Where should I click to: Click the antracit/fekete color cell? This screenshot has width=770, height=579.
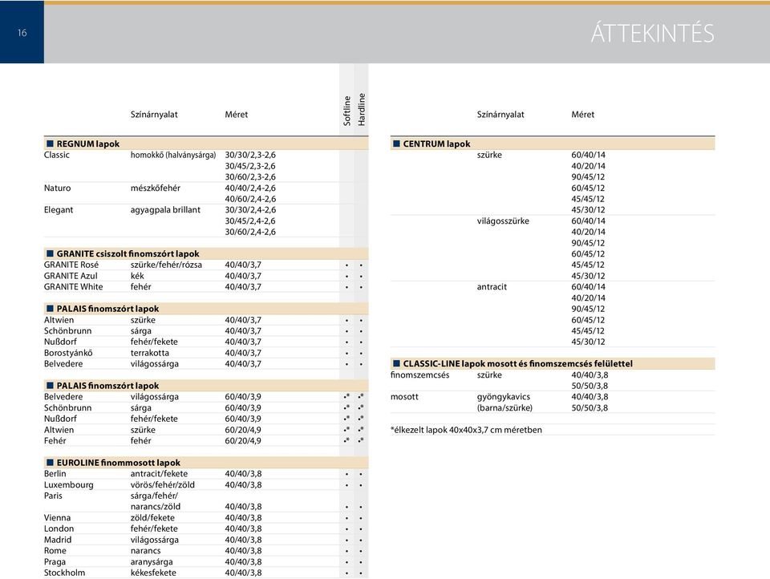tap(159, 474)
